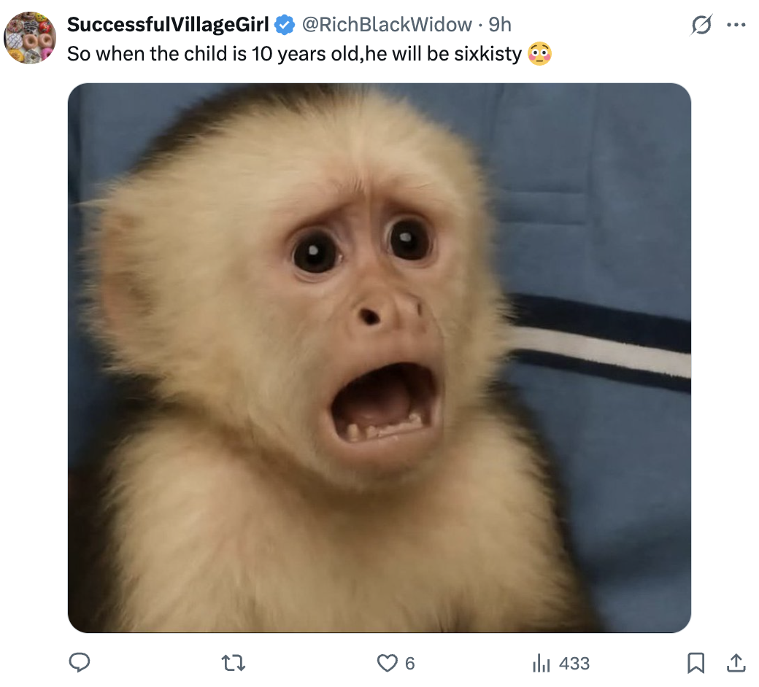The image size is (759, 687).
Task: Like the tweet with the heart icon
Action: point(385,662)
